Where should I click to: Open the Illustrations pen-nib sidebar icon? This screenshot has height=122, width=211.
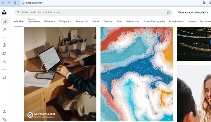tap(4, 30)
